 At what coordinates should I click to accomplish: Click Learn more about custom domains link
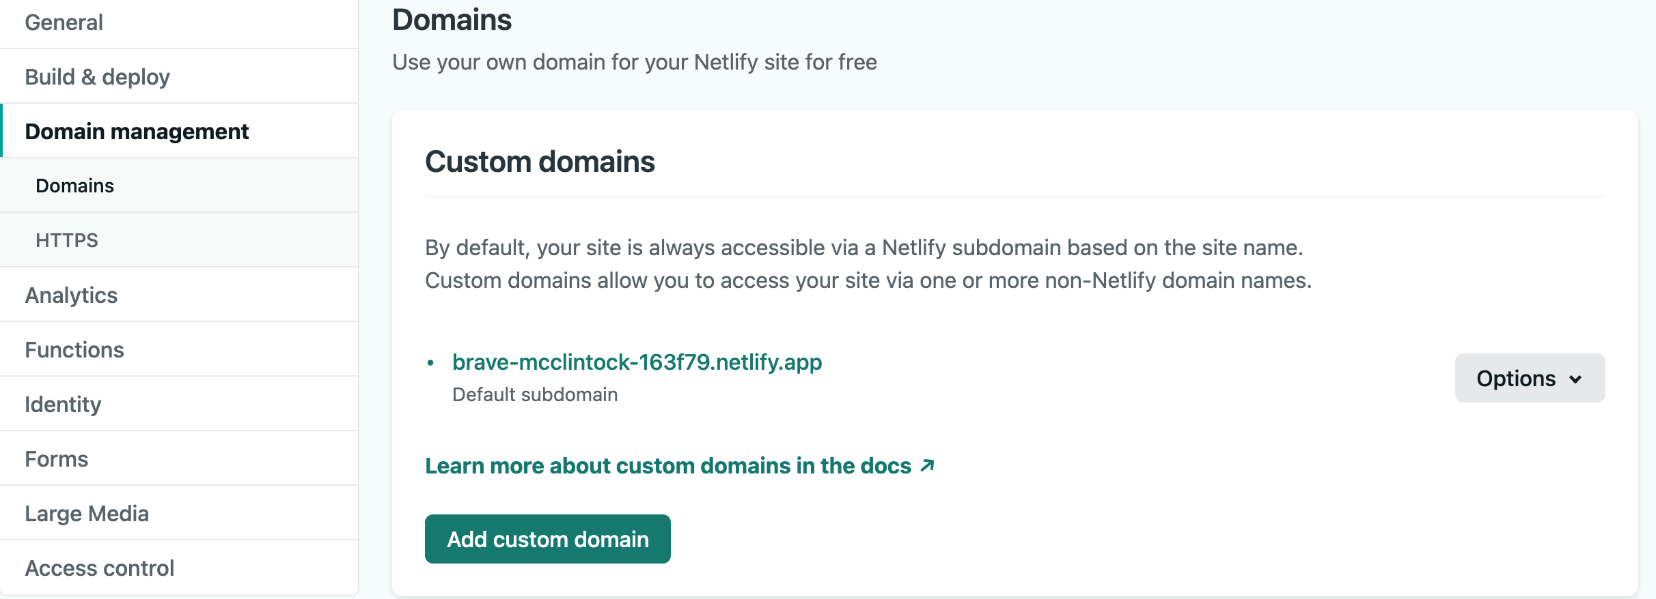(x=667, y=466)
